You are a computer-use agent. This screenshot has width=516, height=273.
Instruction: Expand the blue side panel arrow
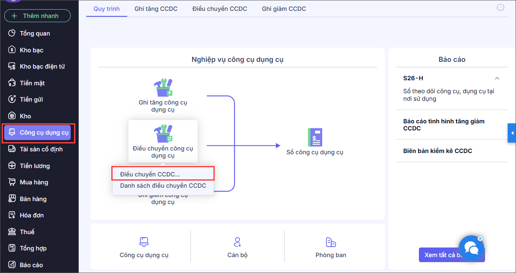pos(512,133)
